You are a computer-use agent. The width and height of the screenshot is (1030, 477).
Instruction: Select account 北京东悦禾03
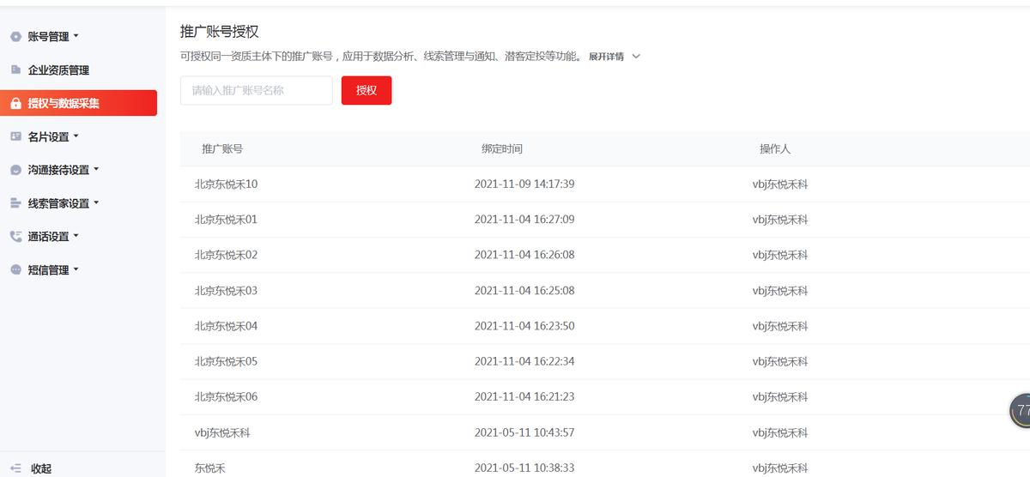coord(226,291)
